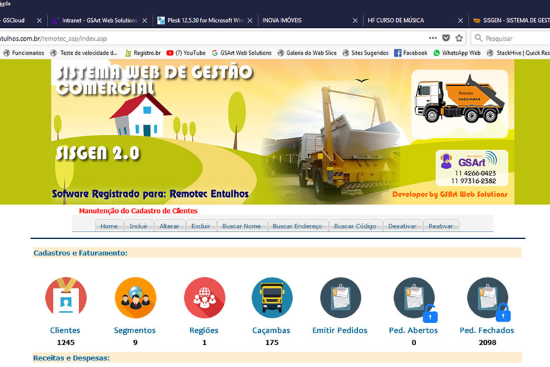Open the WhatsApp Web bookmark
The height and width of the screenshot is (367, 550).
(x=457, y=53)
